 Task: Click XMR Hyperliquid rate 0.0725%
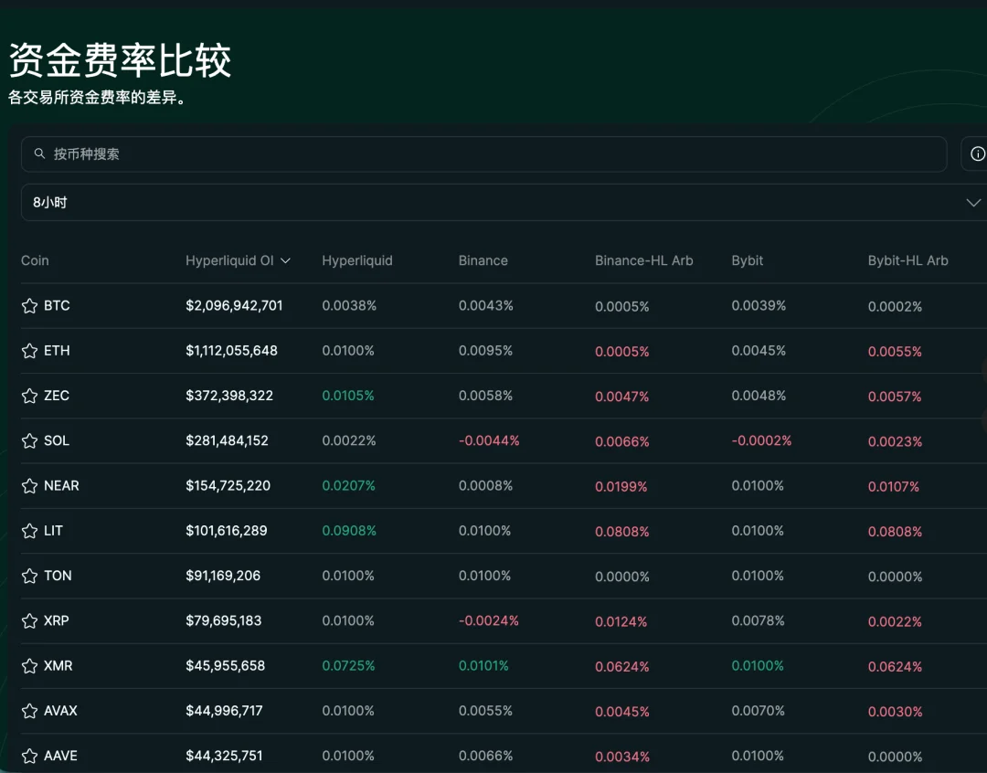click(x=348, y=666)
